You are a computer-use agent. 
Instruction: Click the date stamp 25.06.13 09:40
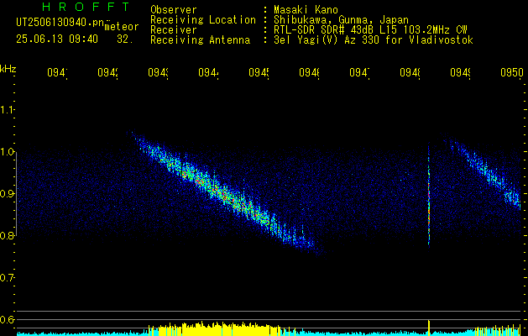click(x=57, y=39)
